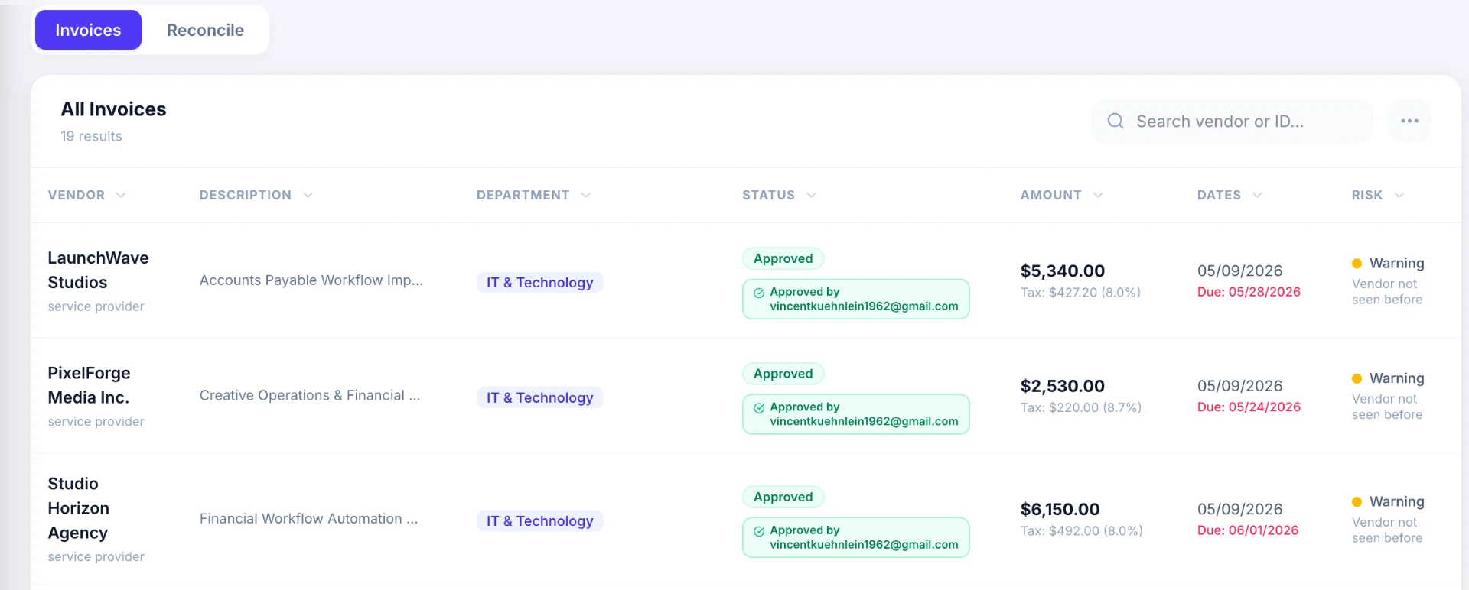Viewport: 1469px width, 590px height.
Task: Switch to the Invoices tab
Action: point(88,30)
